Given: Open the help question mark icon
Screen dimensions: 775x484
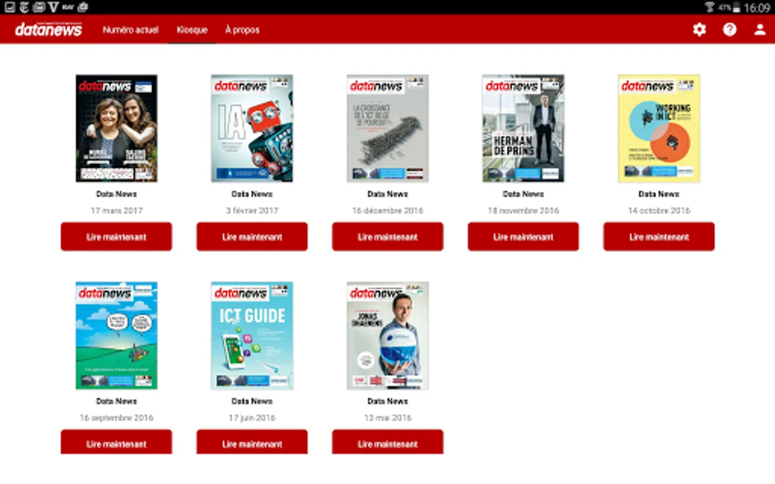Looking at the screenshot, I should pyautogui.click(x=730, y=30).
